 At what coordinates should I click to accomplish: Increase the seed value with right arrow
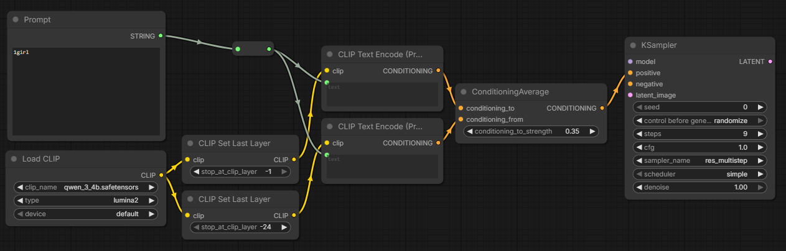(760, 107)
